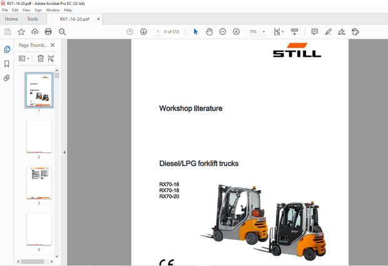Screen dimensions: 388x266
Task: Click the RX70-18 model text
Action: tap(169, 190)
